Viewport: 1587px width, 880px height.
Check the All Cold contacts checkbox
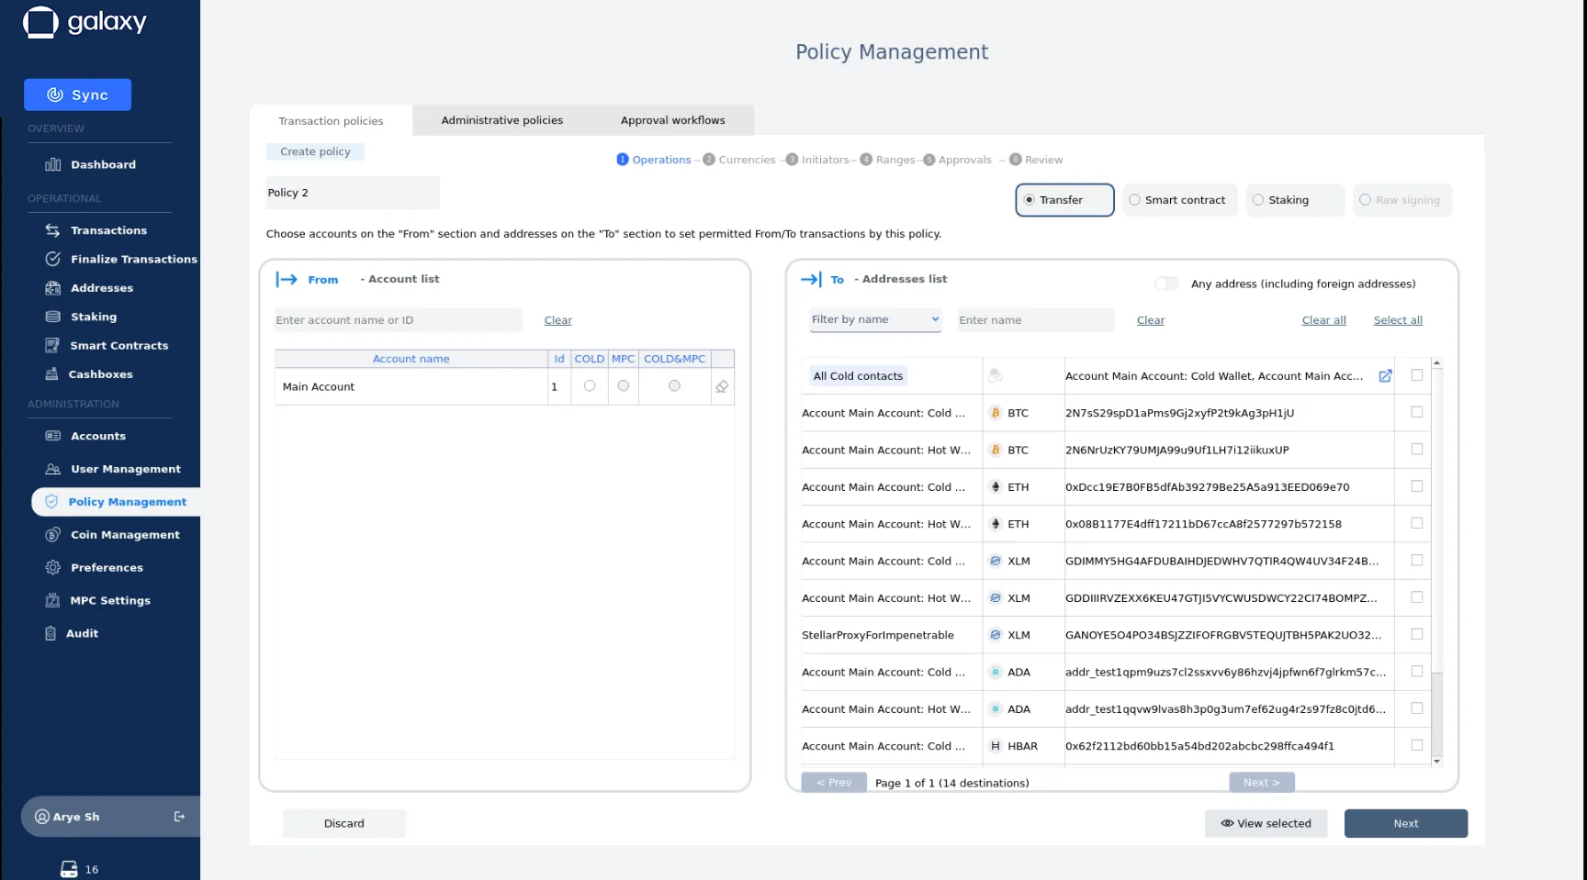coord(1417,375)
